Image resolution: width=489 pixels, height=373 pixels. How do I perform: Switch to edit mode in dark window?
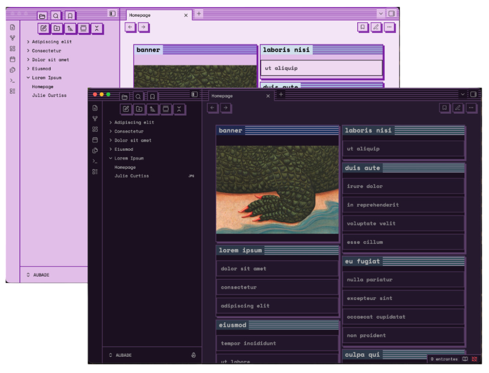458,108
